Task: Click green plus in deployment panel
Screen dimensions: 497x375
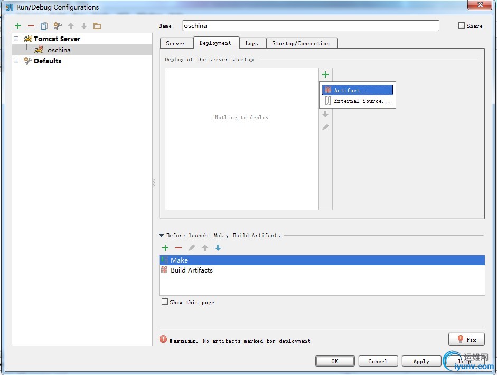Action: coord(325,74)
